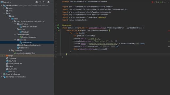Click the Kotlin class icon beside DataSeeder
This screenshot has width=170, height=95.
click(x=21, y=42)
